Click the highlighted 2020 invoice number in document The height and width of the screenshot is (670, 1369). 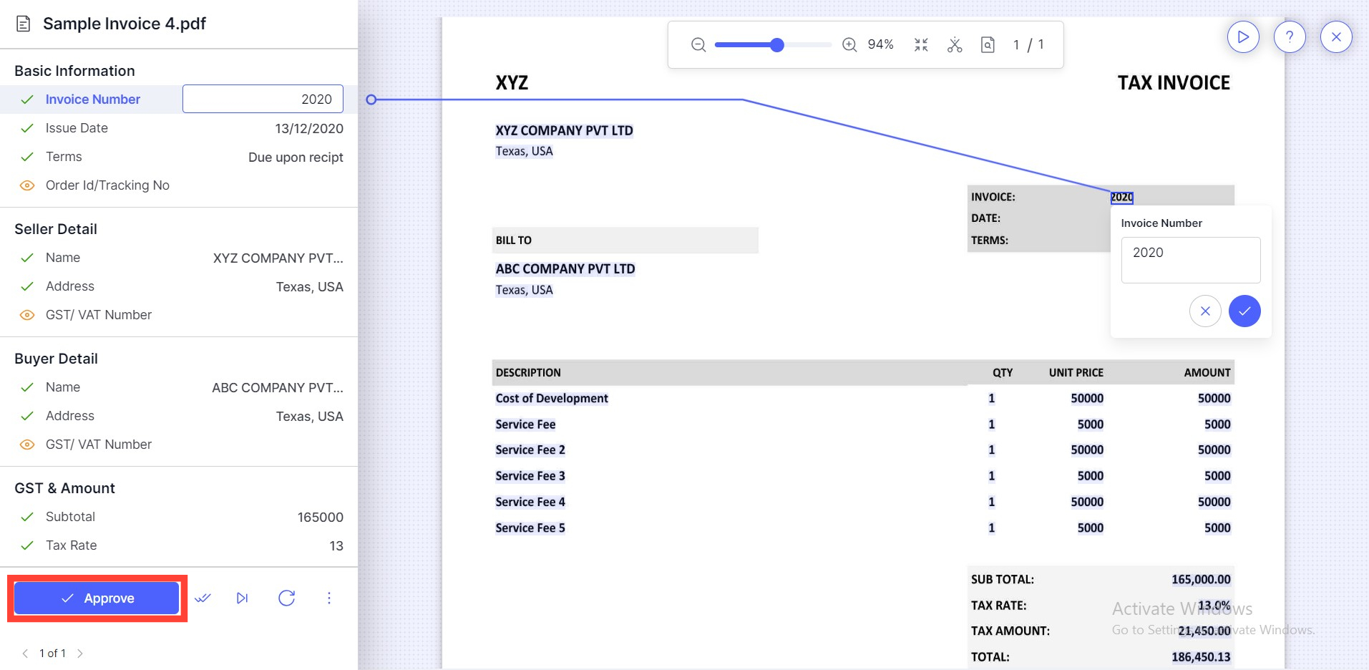[1121, 197]
